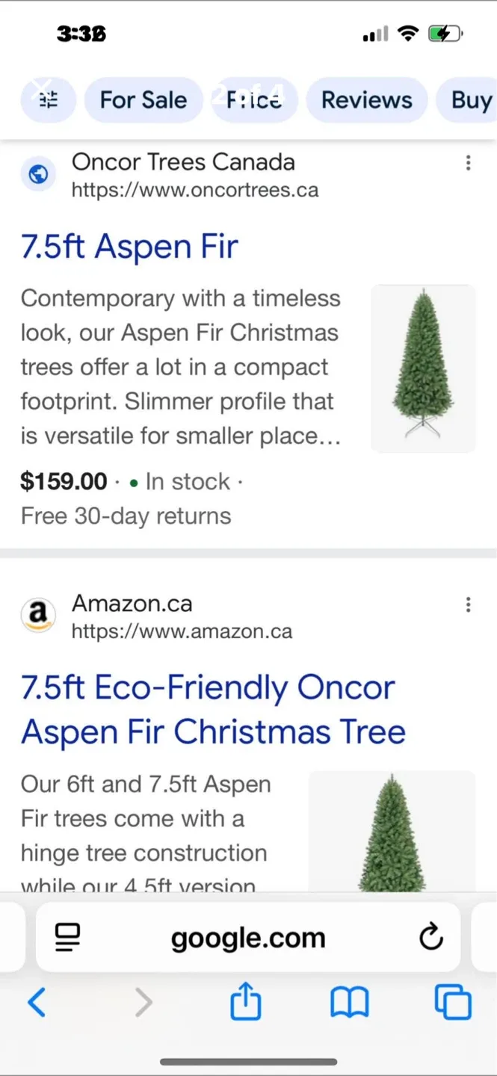Open the search filters icon
497x1076 pixels.
coord(48,99)
